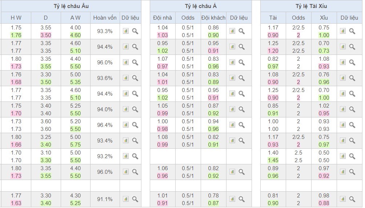Select the Tỷ lệ châu Âu table title
The width and height of the screenshot is (365, 208).
[x=71, y=6]
